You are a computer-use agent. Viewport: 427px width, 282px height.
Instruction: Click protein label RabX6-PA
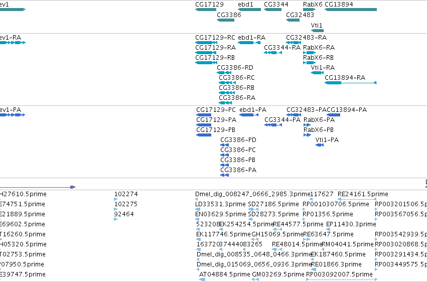319,120
